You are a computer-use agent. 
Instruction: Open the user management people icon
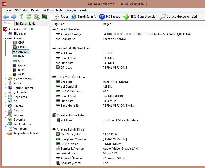point(37,17)
